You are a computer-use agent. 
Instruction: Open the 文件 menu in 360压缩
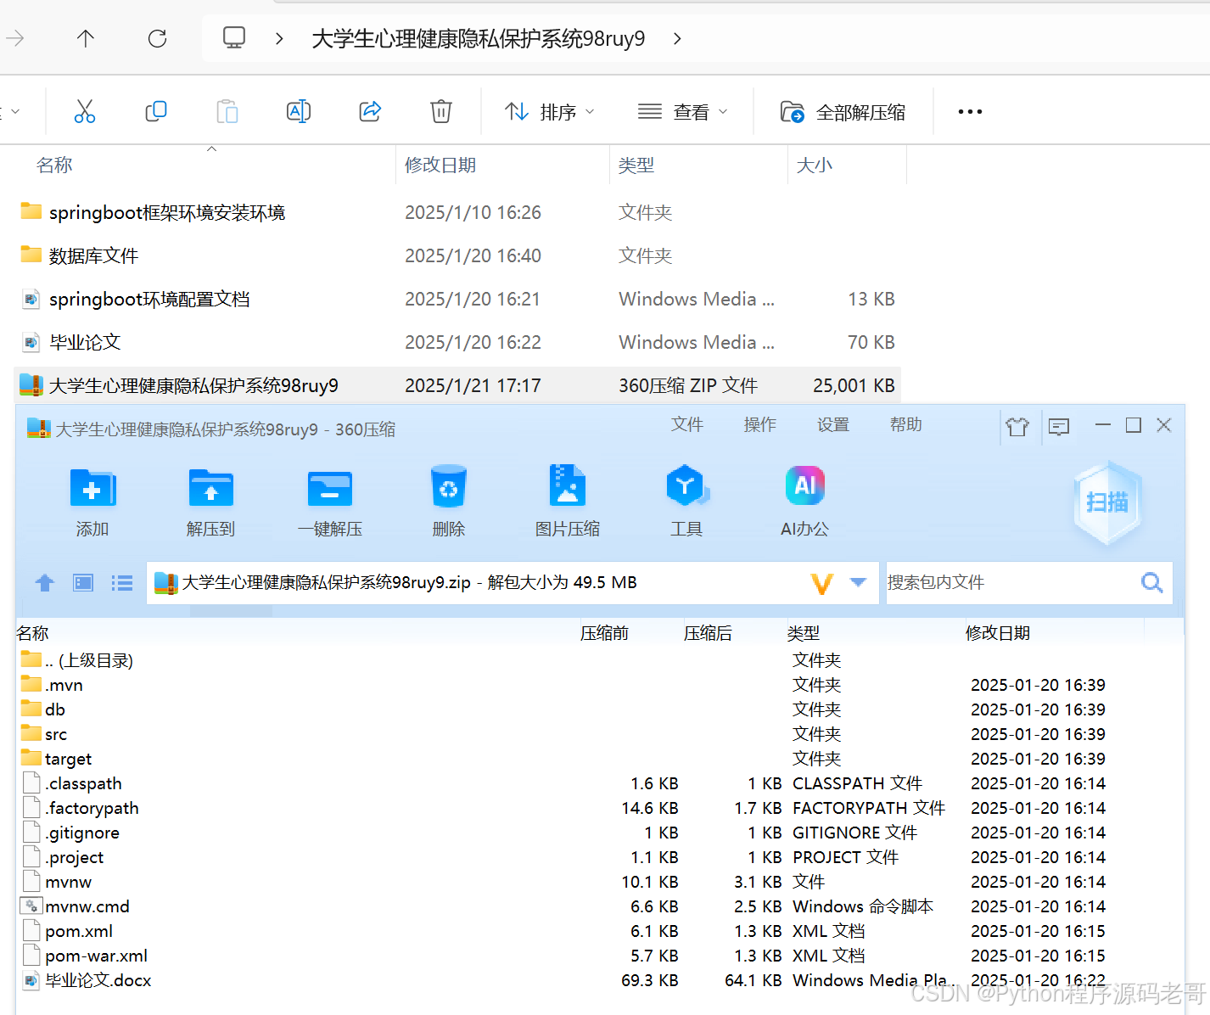pos(687,424)
